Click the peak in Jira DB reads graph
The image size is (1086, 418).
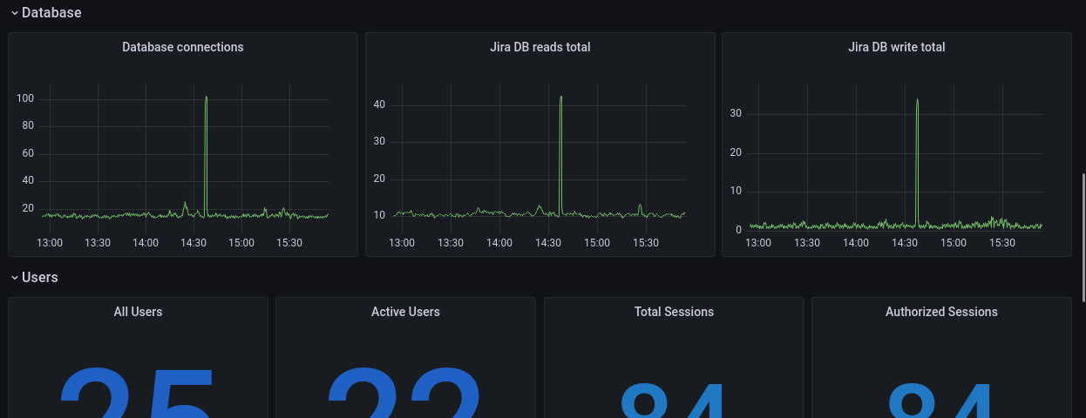[560, 98]
